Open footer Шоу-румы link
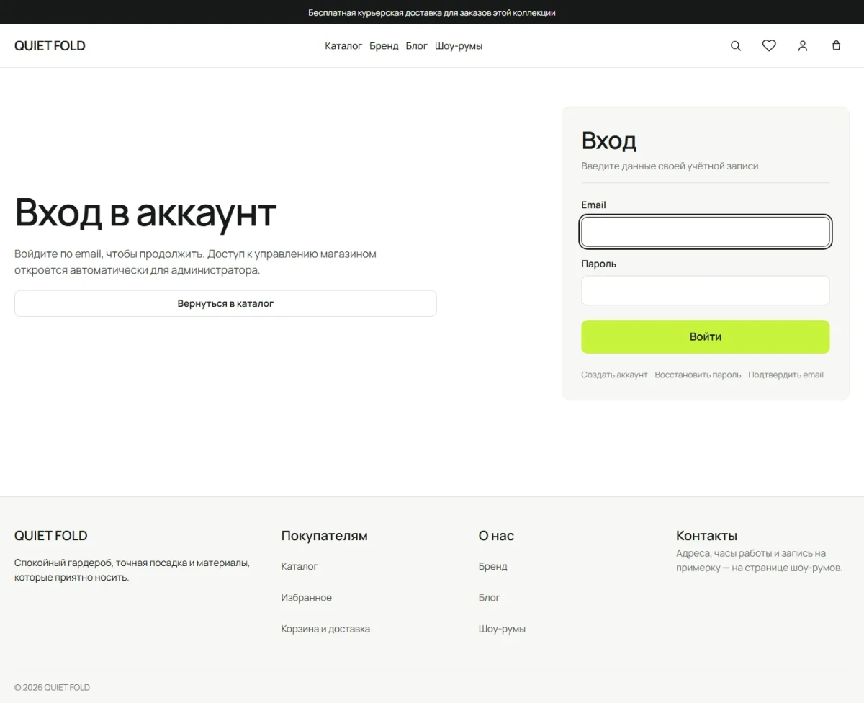864x703 pixels. pyautogui.click(x=502, y=629)
